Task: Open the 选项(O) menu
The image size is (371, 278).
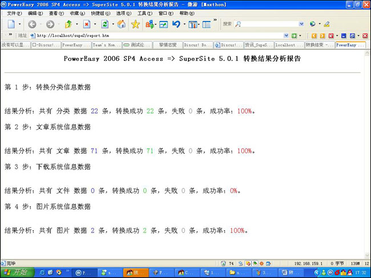Action: point(124,13)
